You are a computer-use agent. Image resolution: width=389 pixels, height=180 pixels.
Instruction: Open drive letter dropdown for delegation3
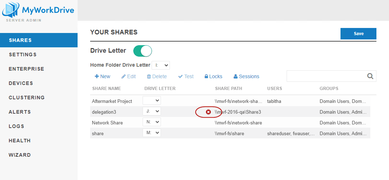tap(152, 112)
